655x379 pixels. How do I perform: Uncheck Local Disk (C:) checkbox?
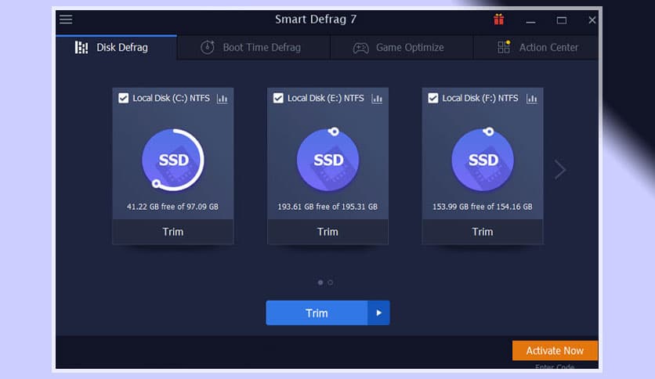[x=123, y=98]
